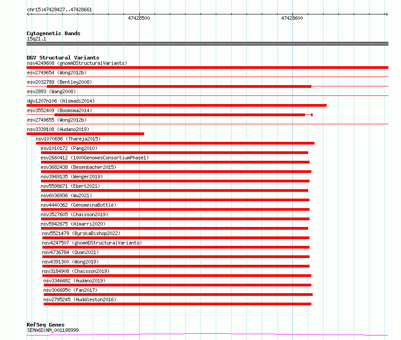Click nsv3184908 (Chaisson2019) label
This screenshot has width=401, height=340.
pos(76,271)
